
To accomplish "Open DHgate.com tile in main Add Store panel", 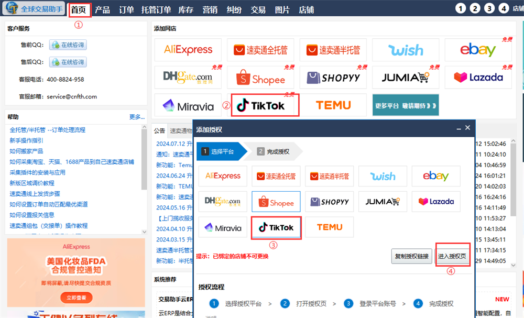I will click(188, 78).
